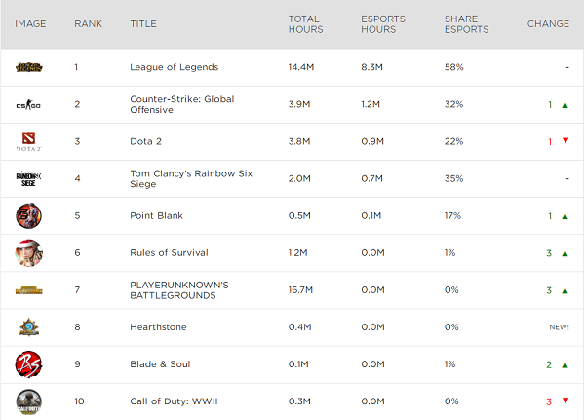
Task: Click green up arrow in Point Blank row
Action: coord(565,216)
